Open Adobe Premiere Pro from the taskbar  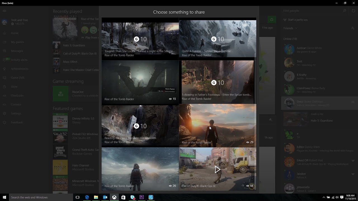pos(142,197)
